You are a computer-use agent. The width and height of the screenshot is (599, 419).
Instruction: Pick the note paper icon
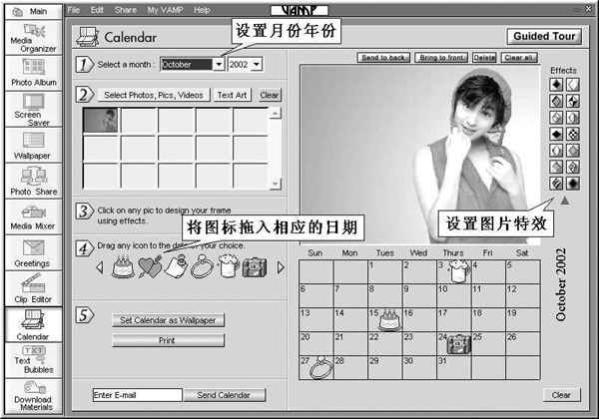tap(176, 266)
